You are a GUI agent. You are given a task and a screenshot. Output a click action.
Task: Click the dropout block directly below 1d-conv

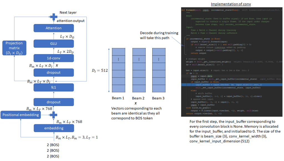[54, 72]
